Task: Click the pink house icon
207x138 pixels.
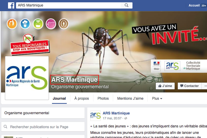Action: pyautogui.click(x=51, y=24)
